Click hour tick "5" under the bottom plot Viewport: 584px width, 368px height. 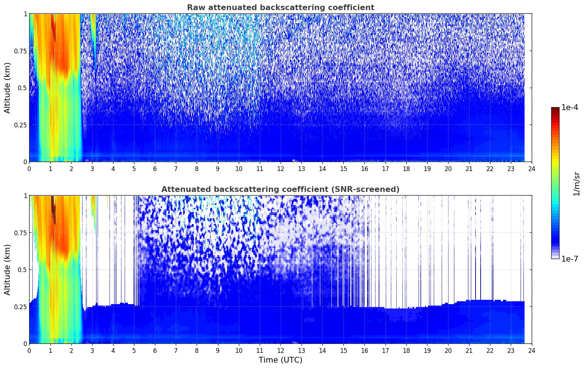coord(134,350)
